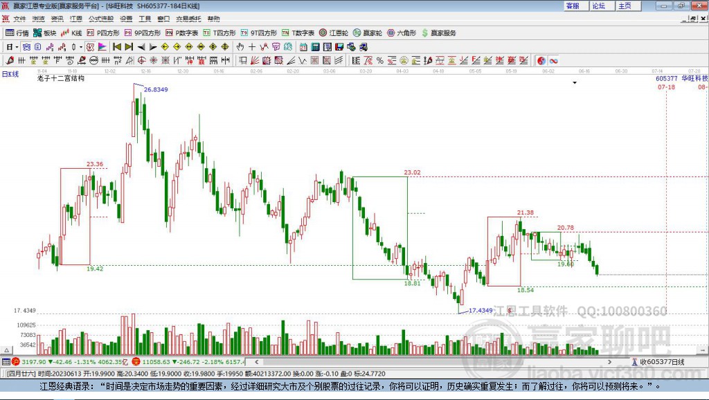
Task: Open the 9P四方形 tool
Action: [143, 33]
